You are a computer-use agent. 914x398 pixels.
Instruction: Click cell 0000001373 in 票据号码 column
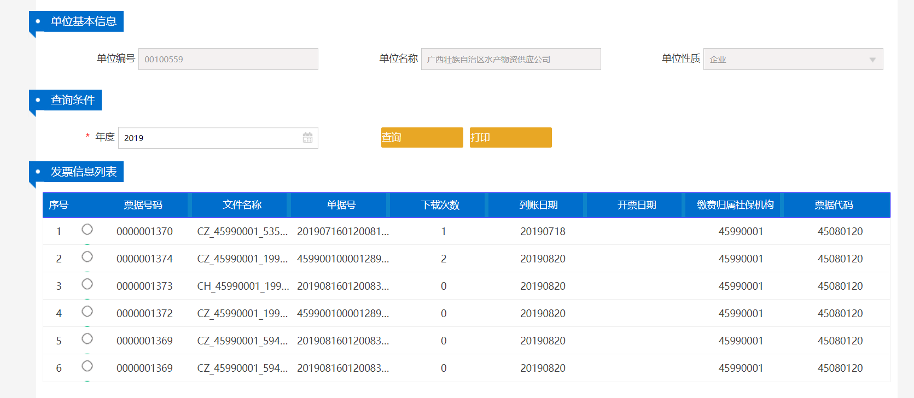point(144,286)
